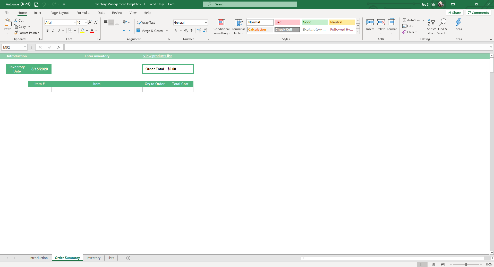The height and width of the screenshot is (267, 494).
Task: Open Conditional Formatting menu
Action: 221,27
